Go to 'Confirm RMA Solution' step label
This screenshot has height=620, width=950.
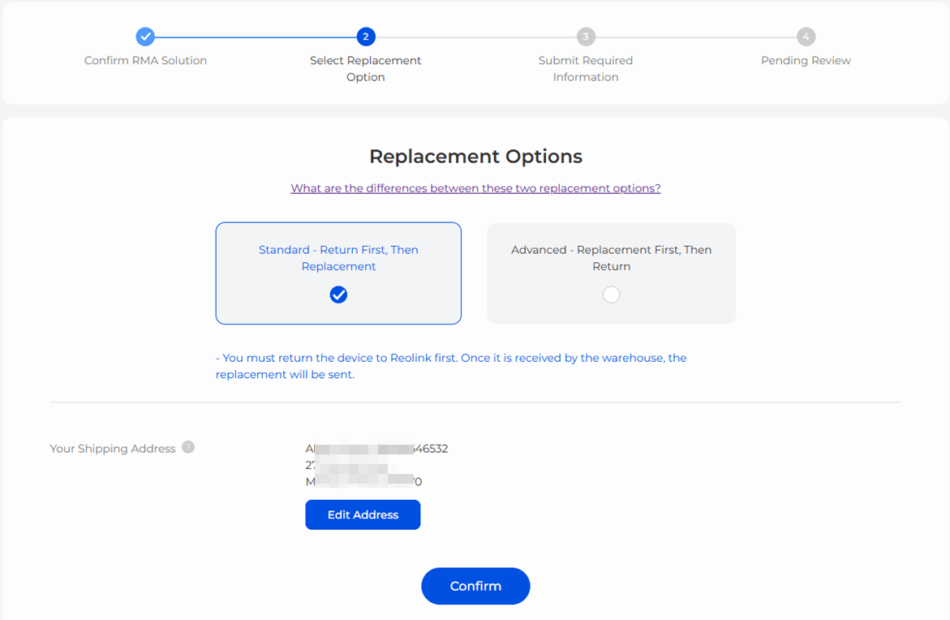[145, 61]
